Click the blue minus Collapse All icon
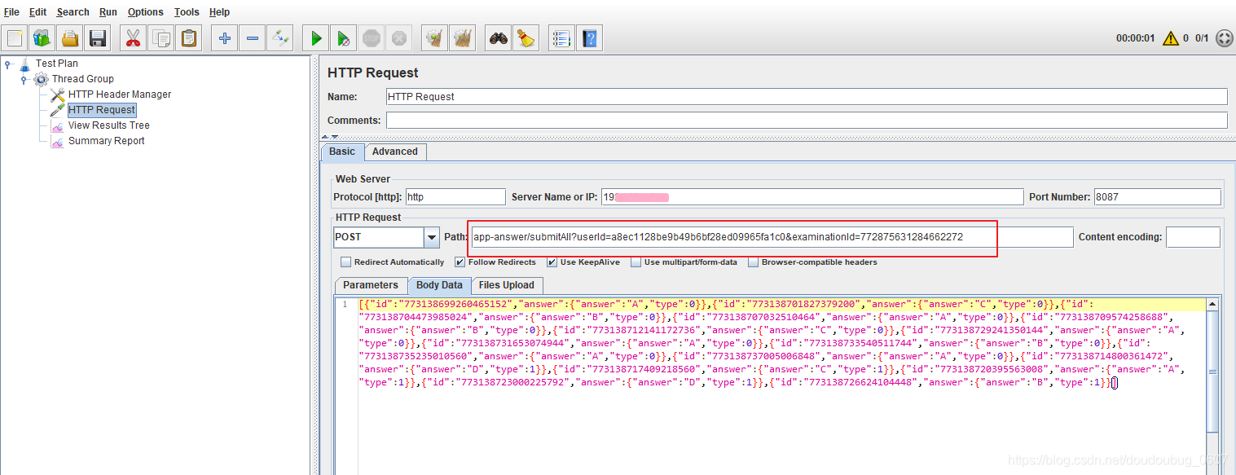Screen dimensions: 1236x475 [x=253, y=38]
